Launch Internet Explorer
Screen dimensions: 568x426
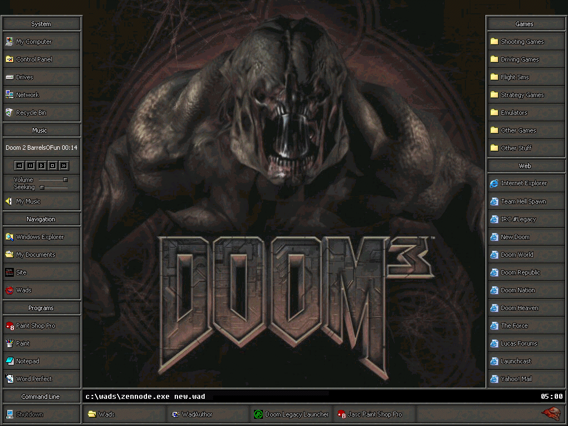(x=526, y=183)
